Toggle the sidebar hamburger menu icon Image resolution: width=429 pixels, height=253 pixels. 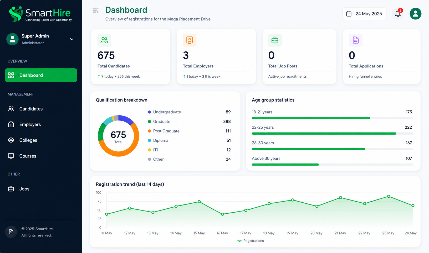pos(95,10)
